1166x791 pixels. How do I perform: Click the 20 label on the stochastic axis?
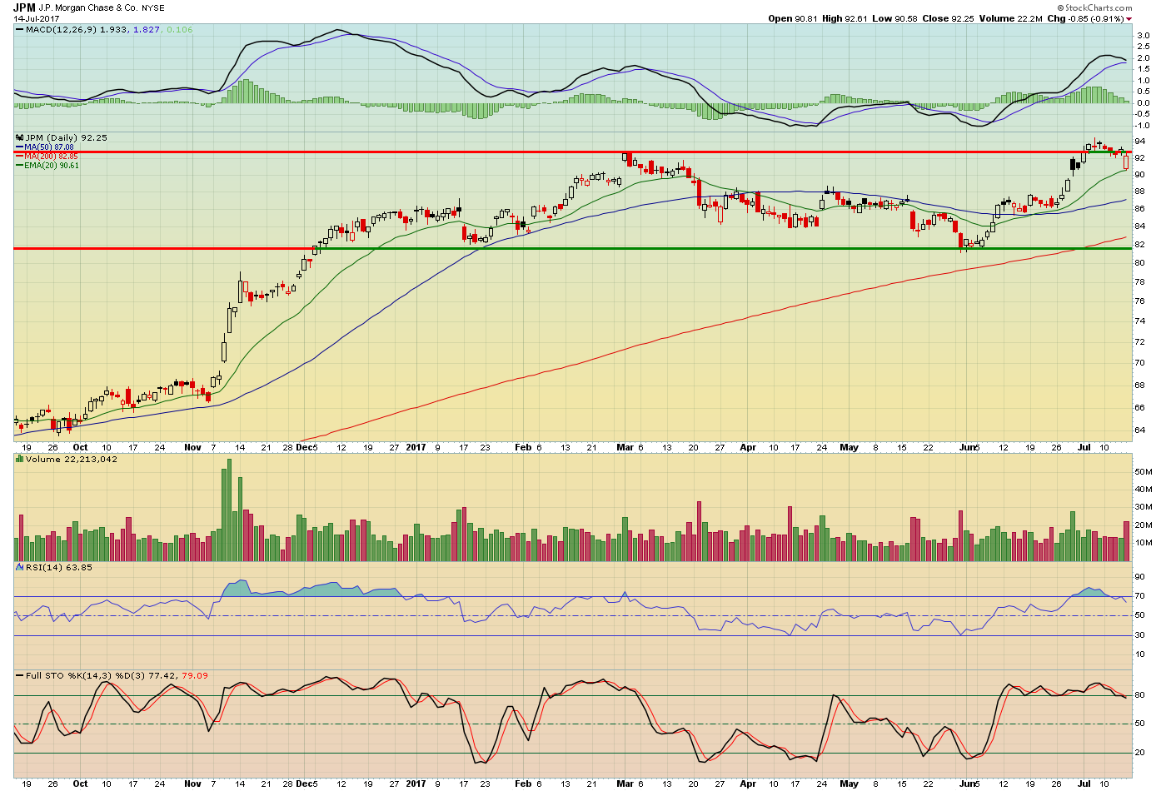coord(1139,753)
